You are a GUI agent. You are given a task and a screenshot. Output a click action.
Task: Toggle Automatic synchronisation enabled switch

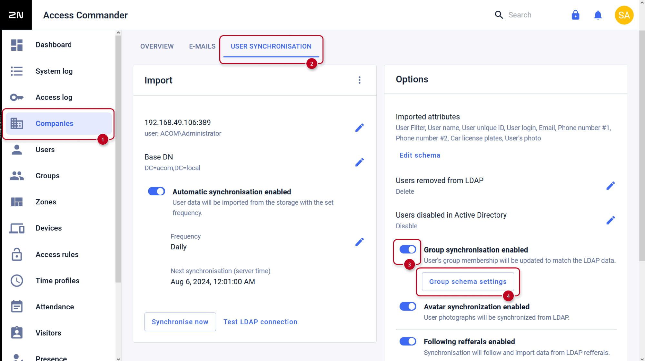pos(156,191)
